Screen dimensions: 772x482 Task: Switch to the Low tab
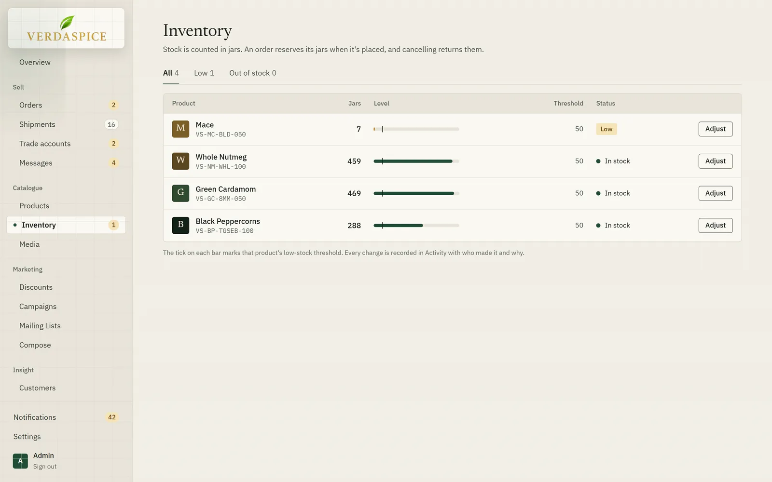point(204,73)
